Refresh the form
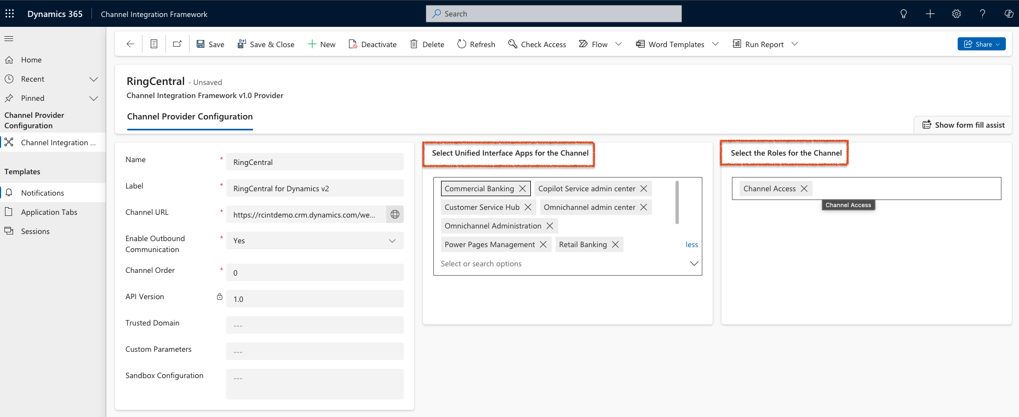 pos(476,44)
